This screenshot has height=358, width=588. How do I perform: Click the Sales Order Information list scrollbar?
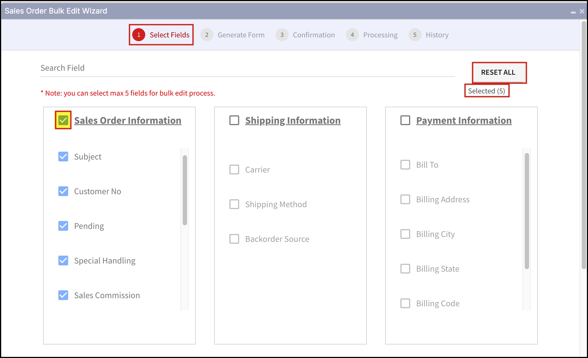click(185, 190)
